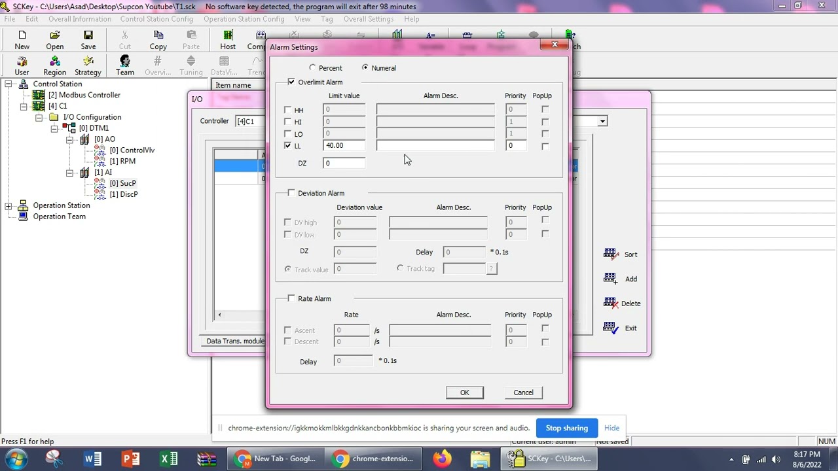Collapse the I/O Configuration node
838x471 pixels.
pyautogui.click(x=39, y=117)
